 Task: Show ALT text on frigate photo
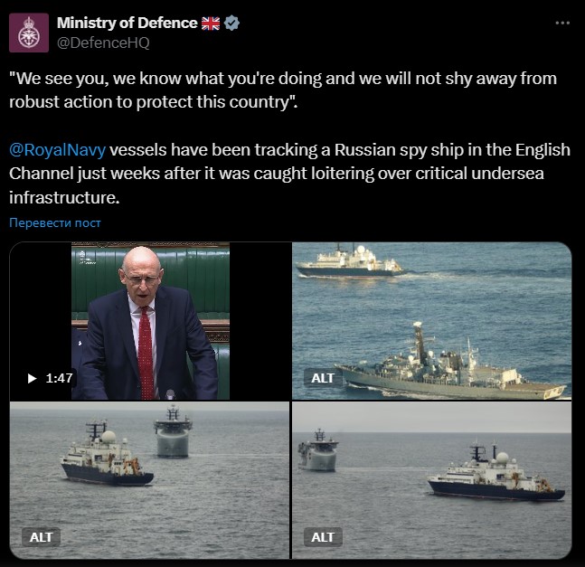(323, 378)
